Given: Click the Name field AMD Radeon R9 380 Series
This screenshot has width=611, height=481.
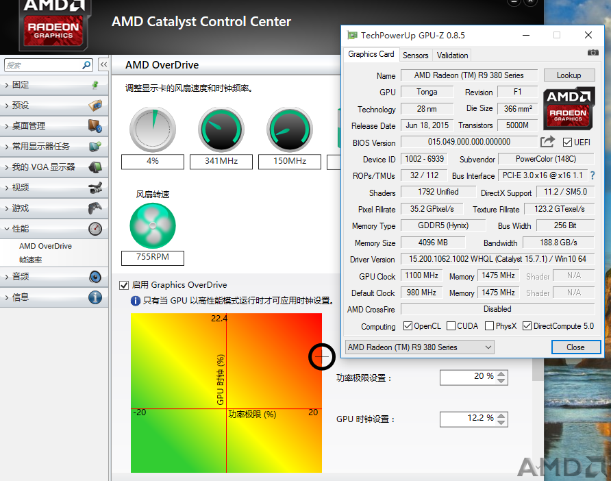Looking at the screenshot, I should [x=469, y=75].
